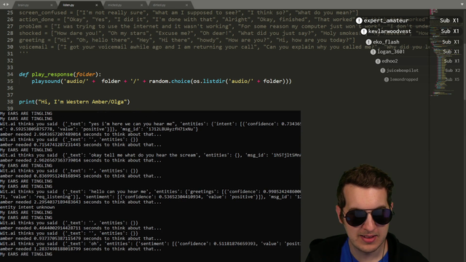Click the print statement on line 38
This screenshot has width=466, height=262.
[x=74, y=102]
